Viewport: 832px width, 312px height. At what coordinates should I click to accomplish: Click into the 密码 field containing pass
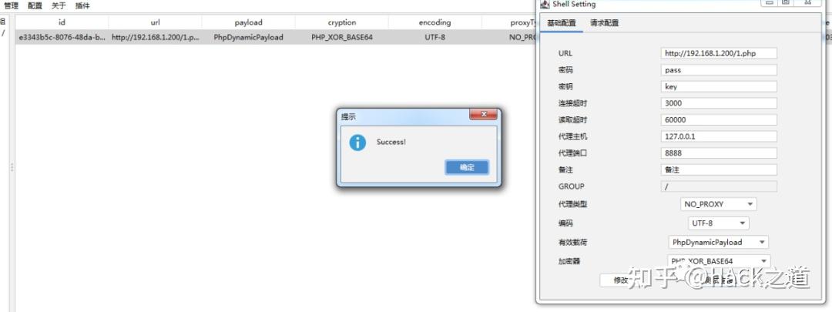click(x=719, y=70)
